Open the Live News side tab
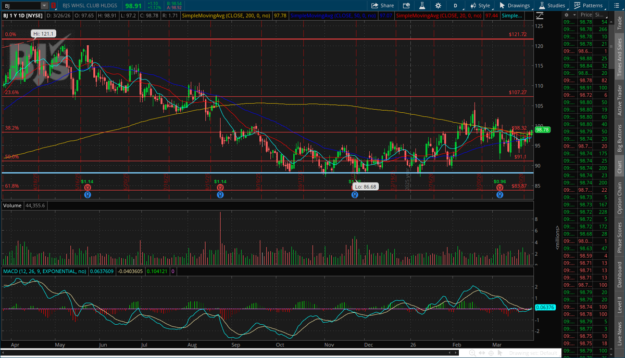The width and height of the screenshot is (625, 358). pos(619,334)
